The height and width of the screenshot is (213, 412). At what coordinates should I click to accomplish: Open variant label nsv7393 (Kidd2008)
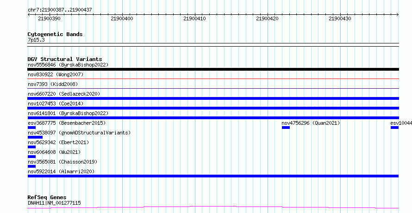pyautogui.click(x=53, y=84)
